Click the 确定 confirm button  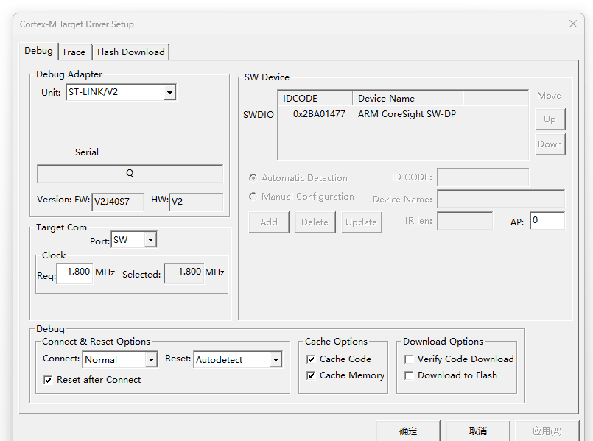pyautogui.click(x=408, y=431)
